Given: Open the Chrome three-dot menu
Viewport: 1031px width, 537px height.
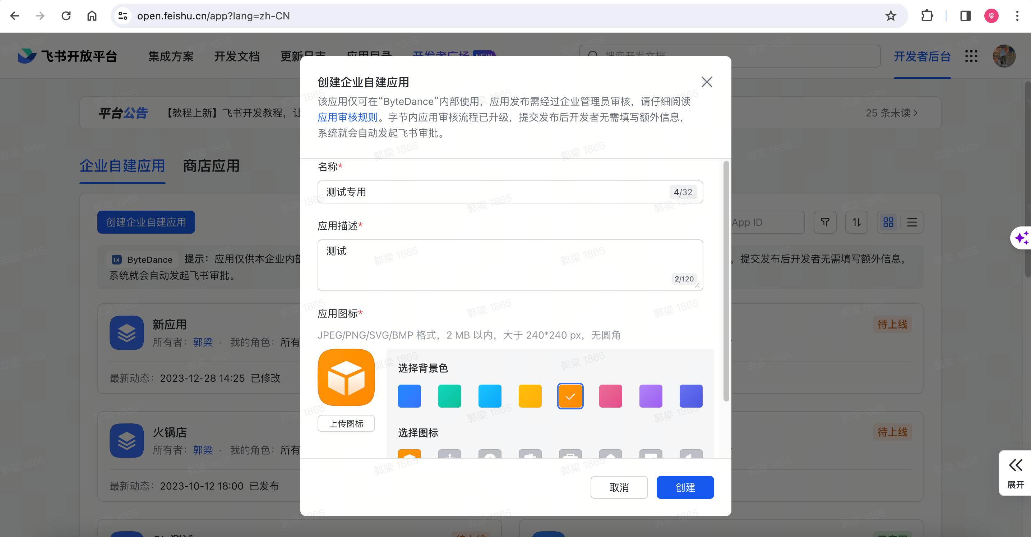Looking at the screenshot, I should coord(1017,16).
